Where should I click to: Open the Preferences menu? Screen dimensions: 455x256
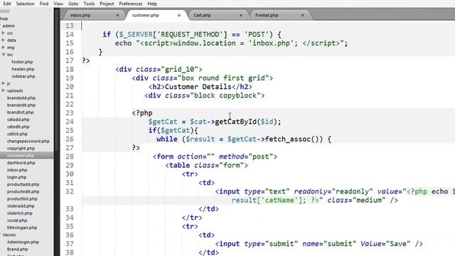(131, 4)
